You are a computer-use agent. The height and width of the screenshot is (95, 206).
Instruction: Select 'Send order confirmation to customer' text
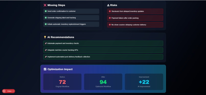click(x=62, y=11)
